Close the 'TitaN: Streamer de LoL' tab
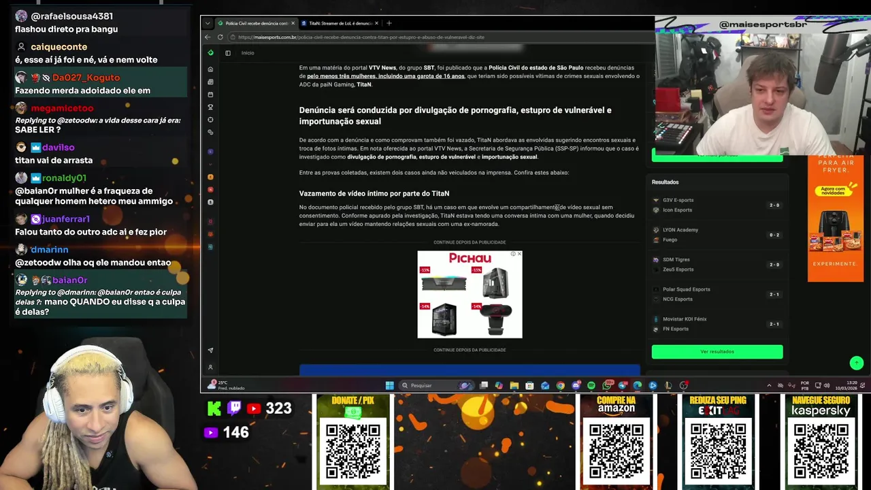Image resolution: width=871 pixels, height=490 pixels. (x=377, y=23)
